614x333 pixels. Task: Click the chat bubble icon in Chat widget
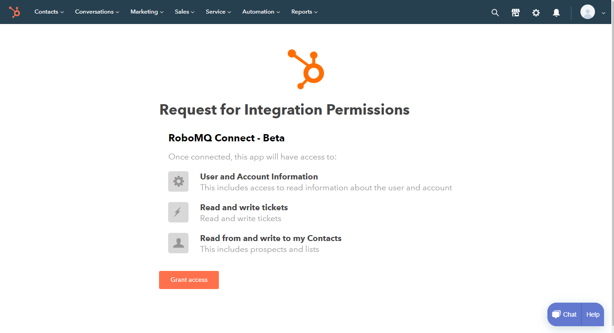tap(556, 314)
